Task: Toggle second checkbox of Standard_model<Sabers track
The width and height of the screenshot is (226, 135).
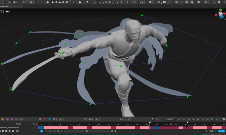Action: coord(37,127)
